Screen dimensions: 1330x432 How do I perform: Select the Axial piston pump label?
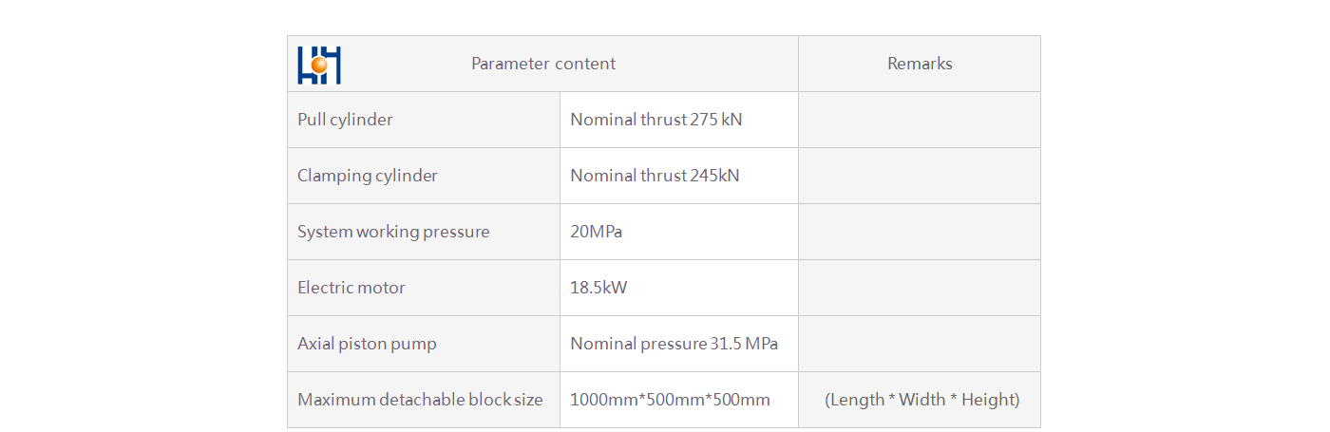click(x=367, y=344)
